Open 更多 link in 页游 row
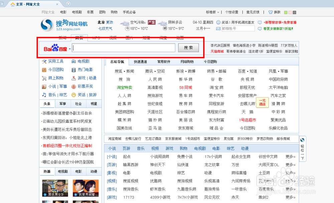 pos(291,165)
